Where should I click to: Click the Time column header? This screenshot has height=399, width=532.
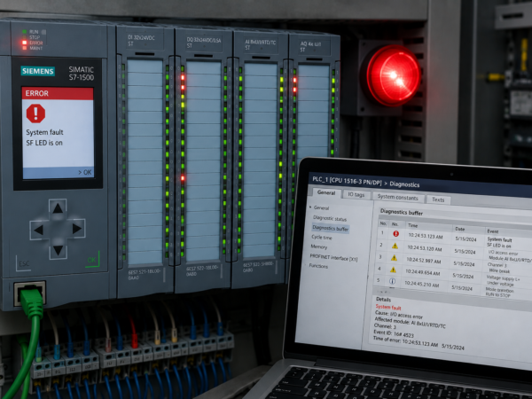click(x=413, y=225)
